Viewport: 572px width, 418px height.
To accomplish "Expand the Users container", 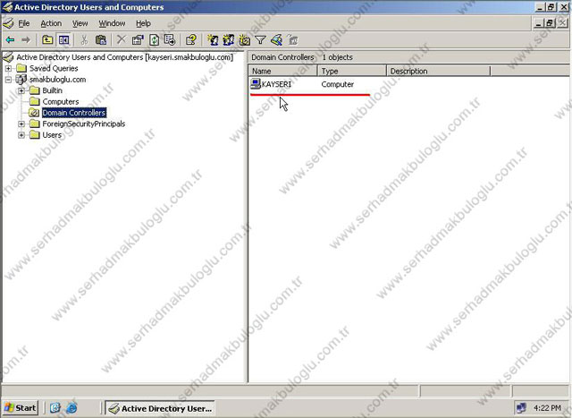I will [x=21, y=135].
